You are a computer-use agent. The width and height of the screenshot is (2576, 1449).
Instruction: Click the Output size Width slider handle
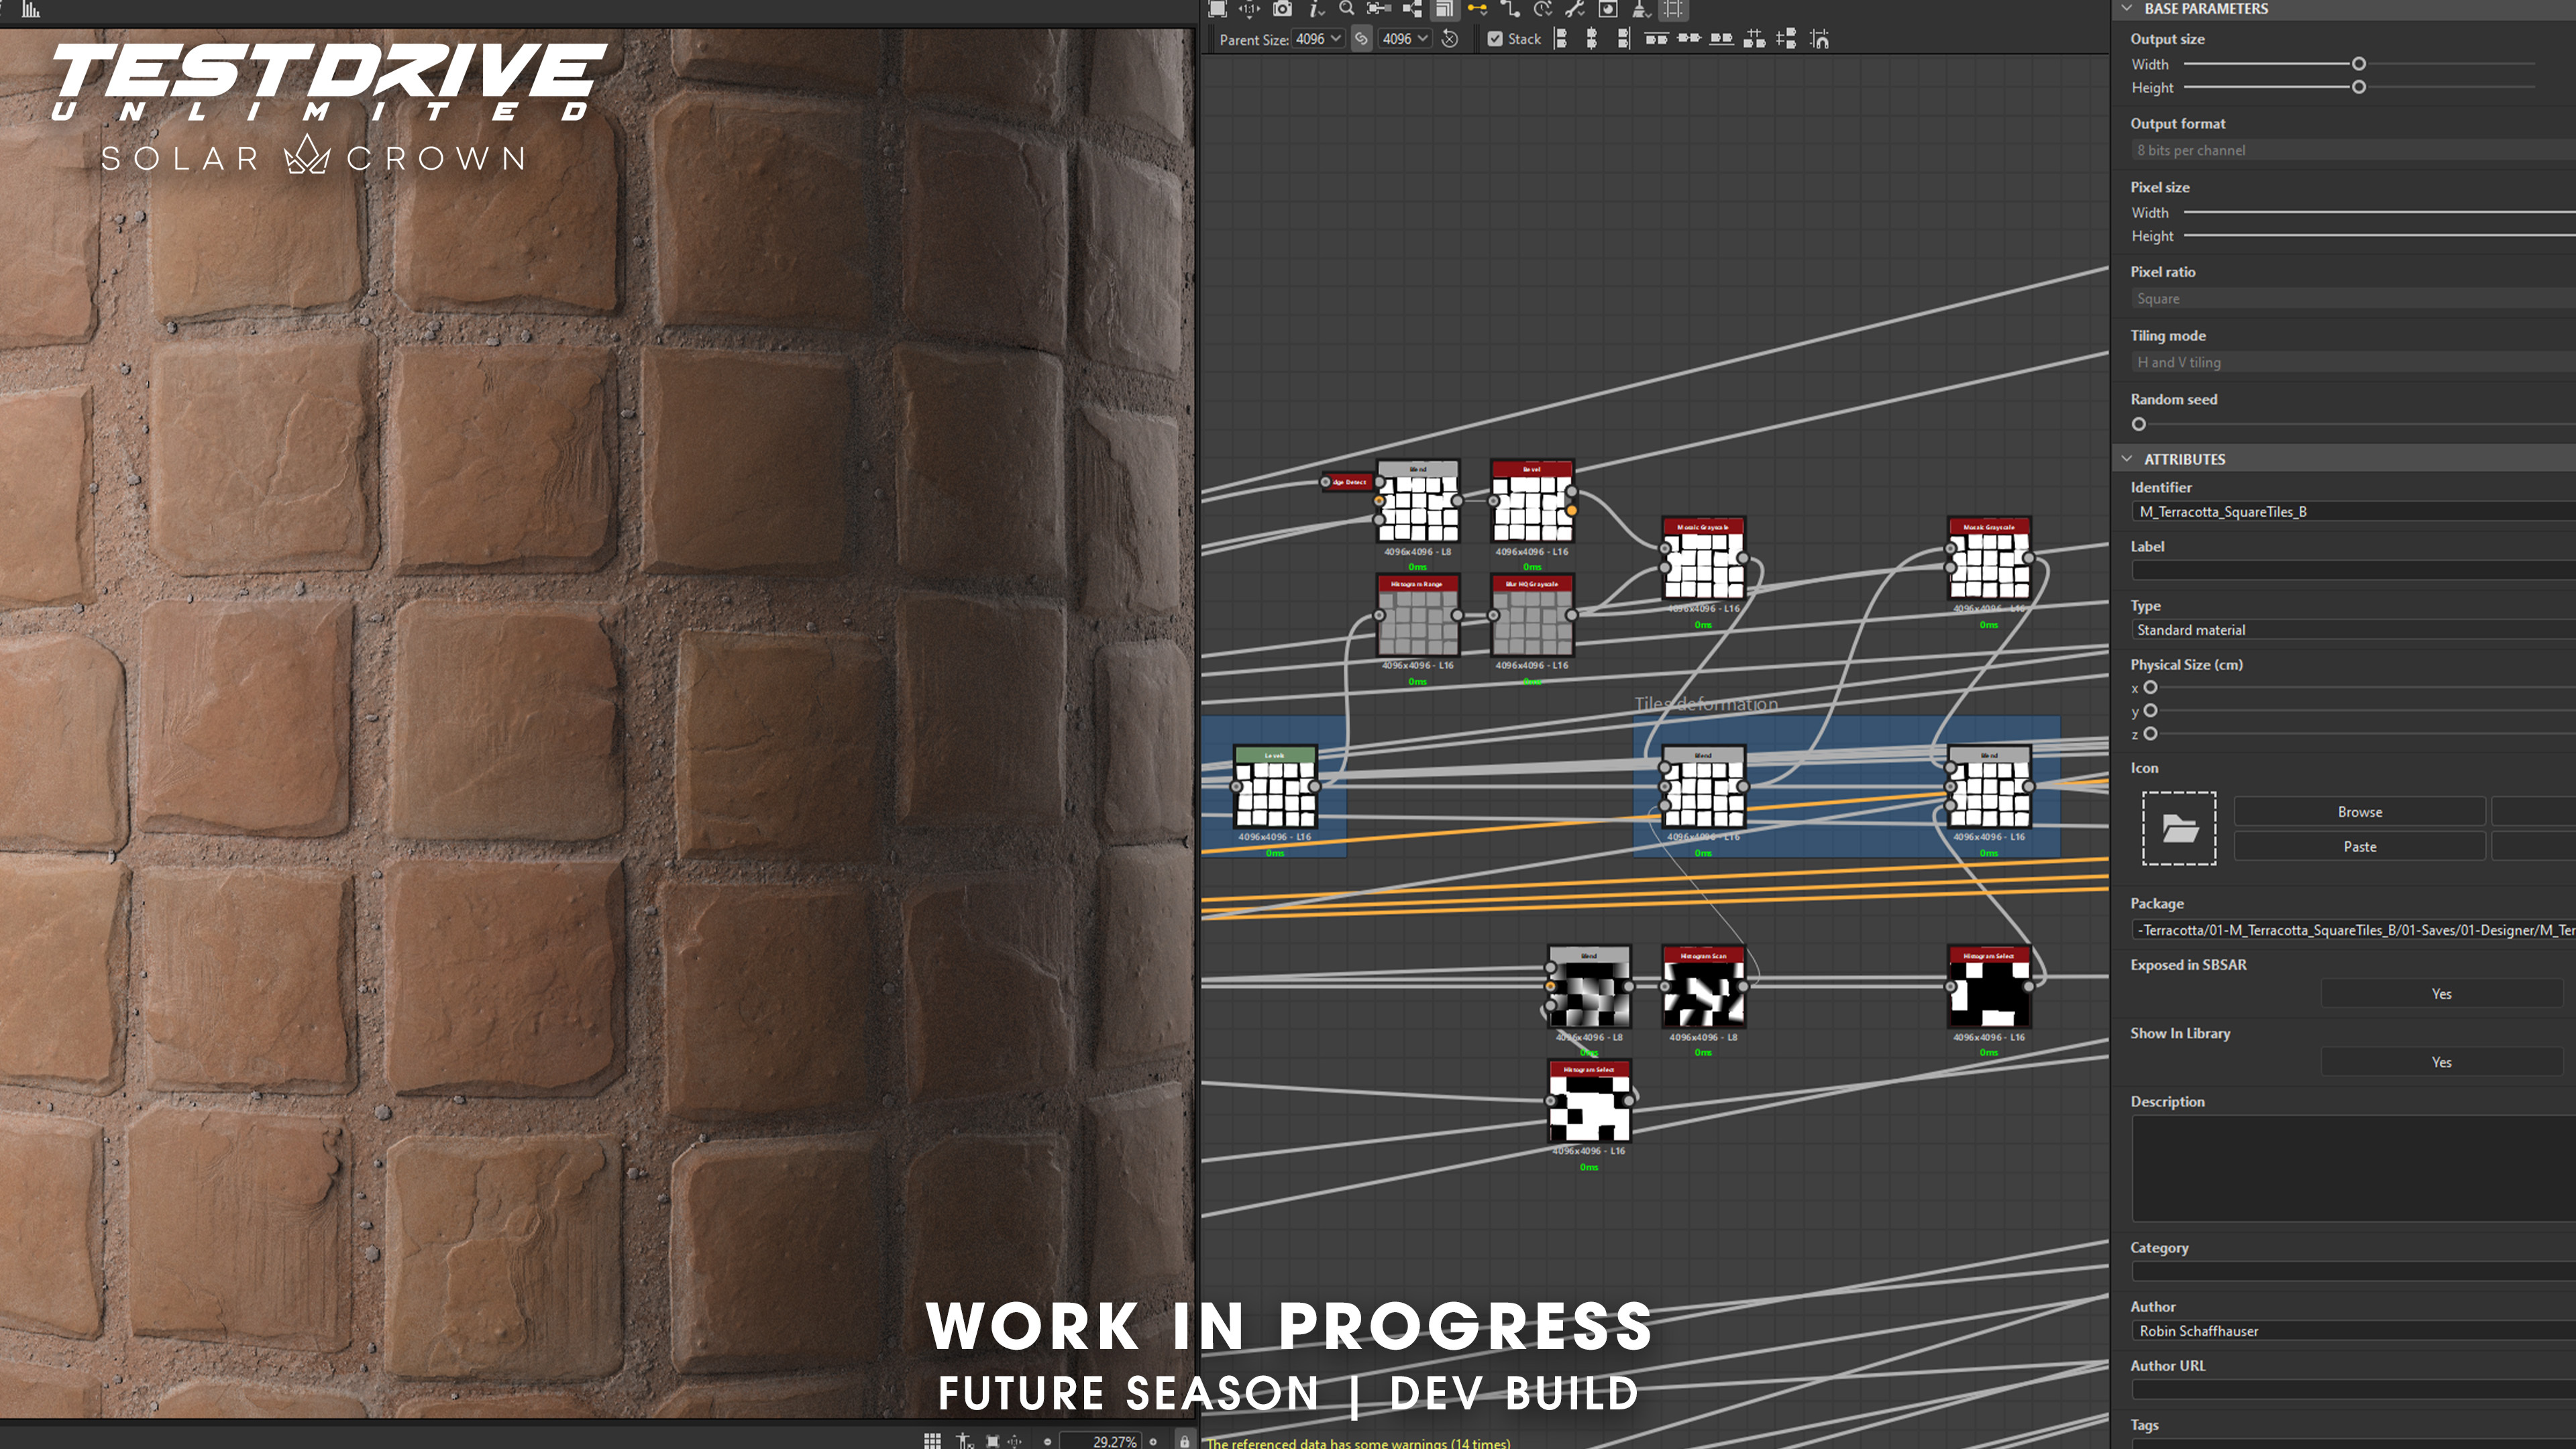(2358, 64)
